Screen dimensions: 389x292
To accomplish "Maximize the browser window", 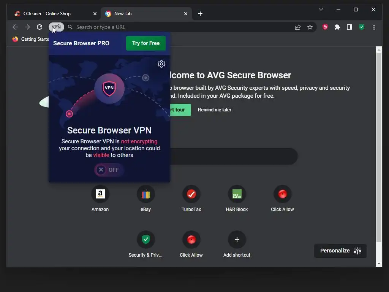I will (356, 10).
